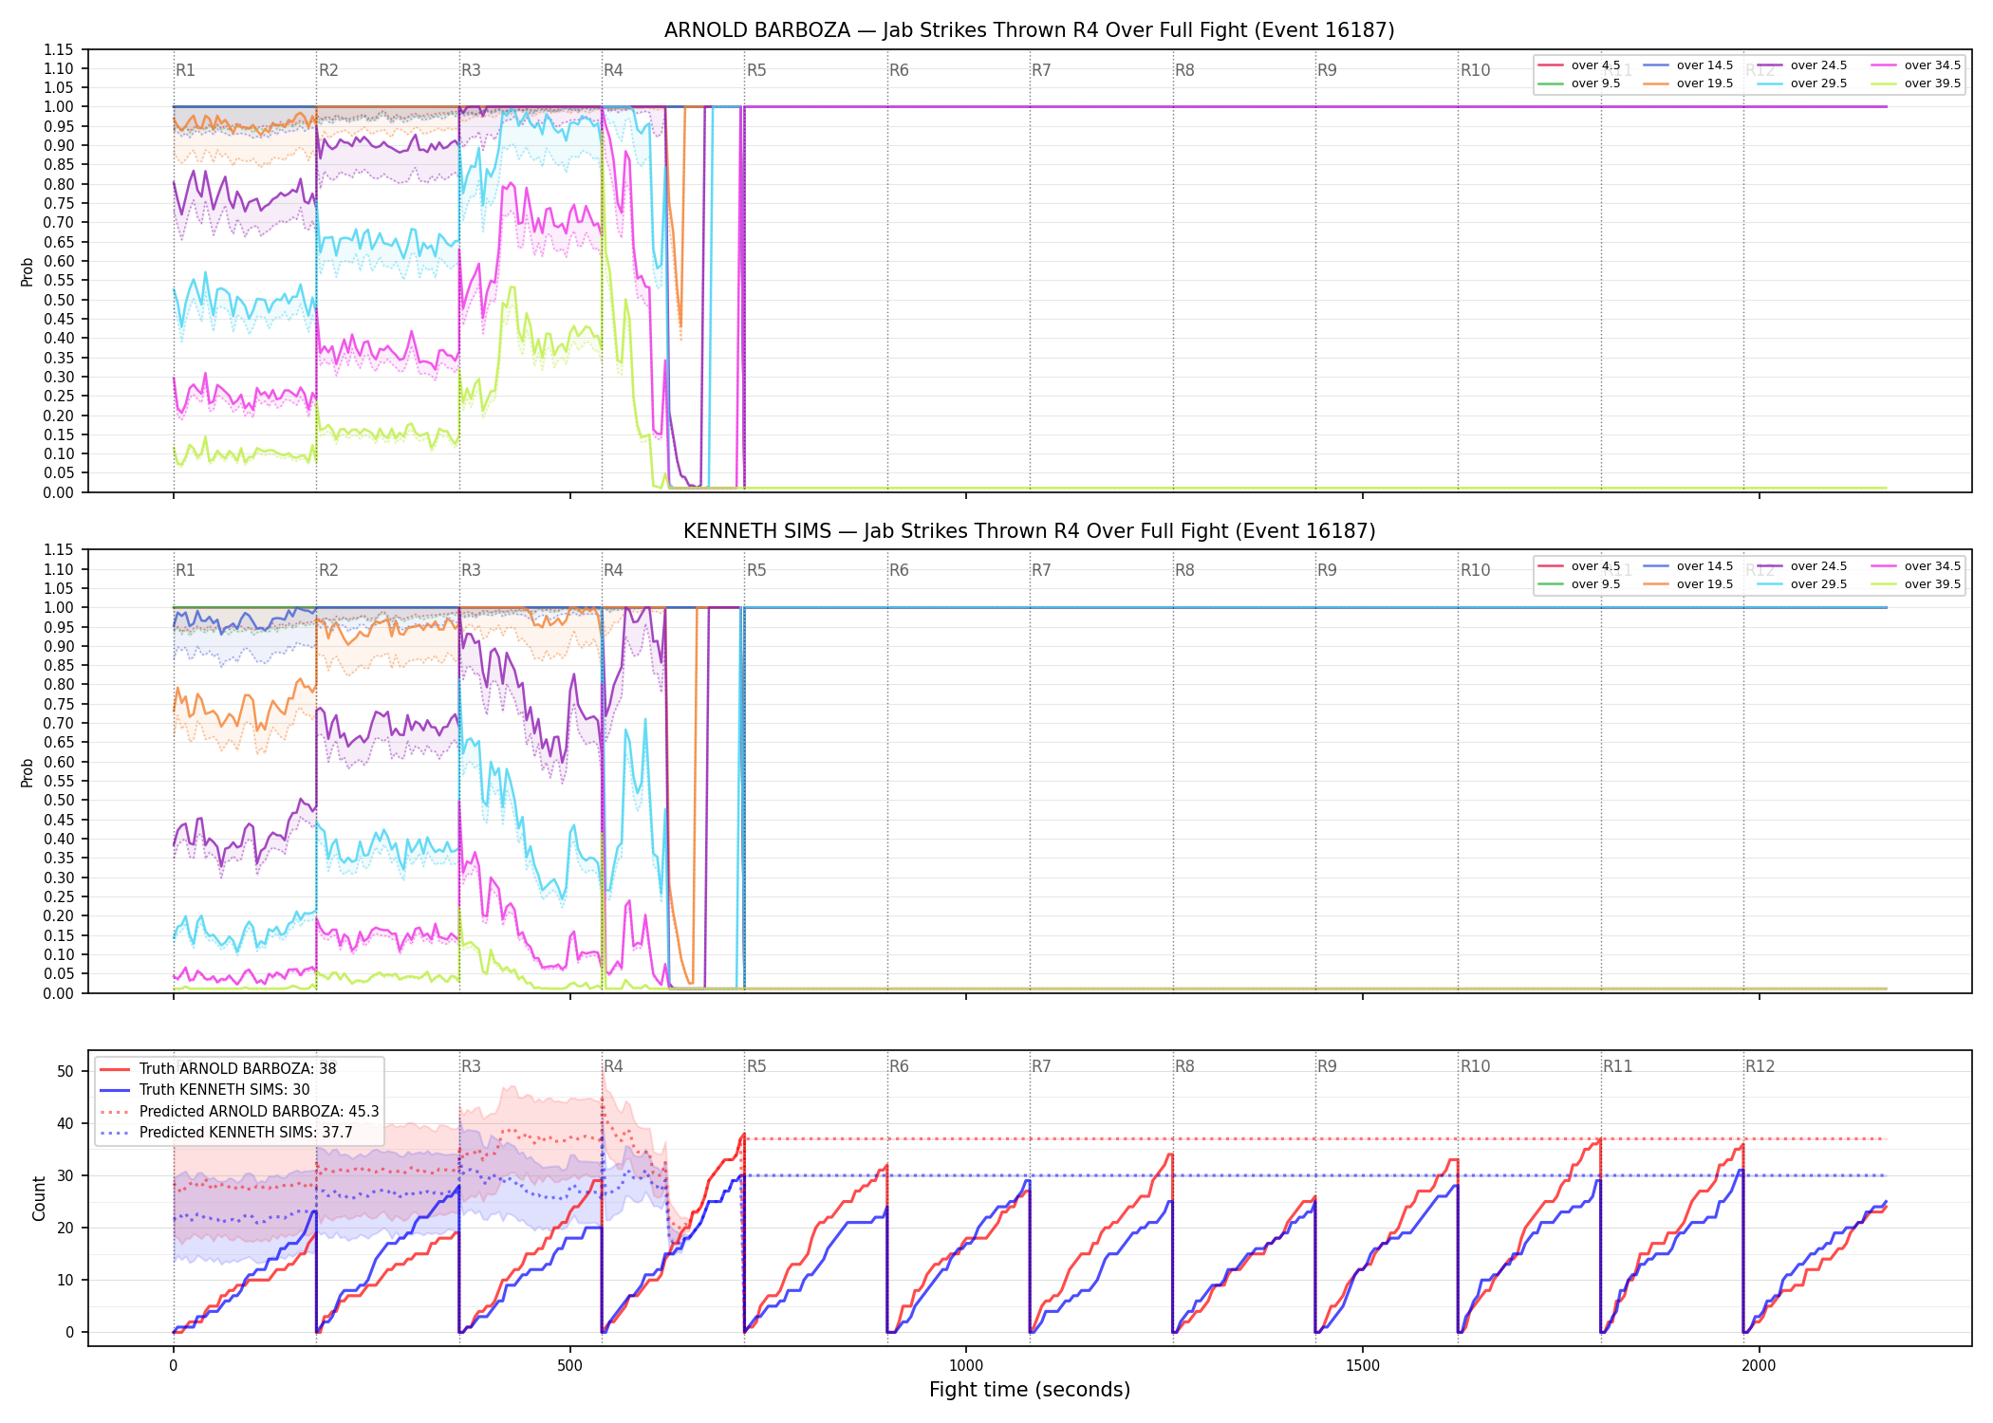This screenshot has height=1423, width=1993.
Task: Click the 'Count' y-axis label
Action: pyautogui.click(x=39, y=1198)
